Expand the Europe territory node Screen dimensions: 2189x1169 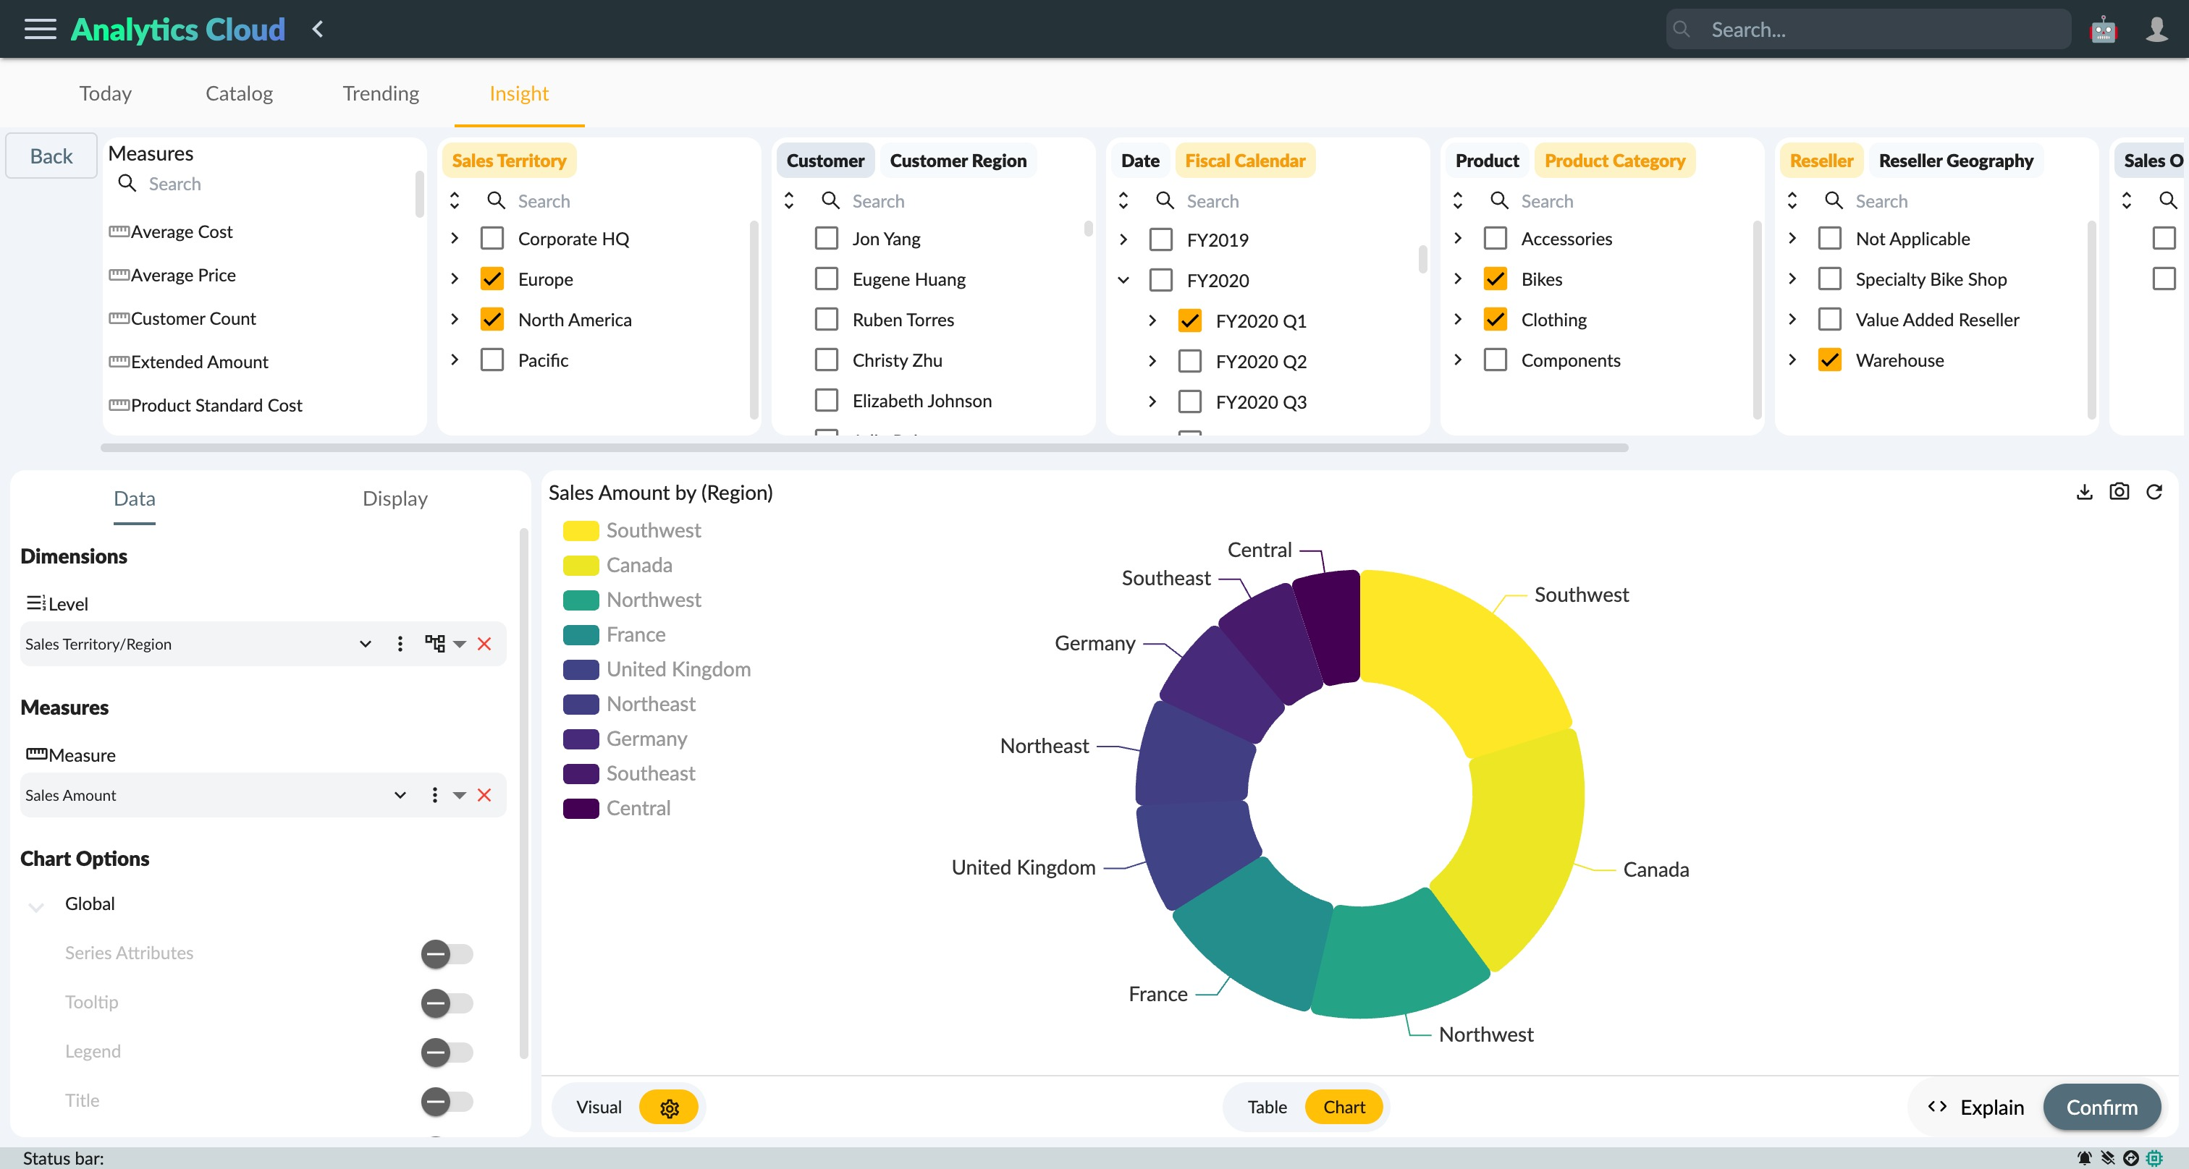tap(455, 279)
